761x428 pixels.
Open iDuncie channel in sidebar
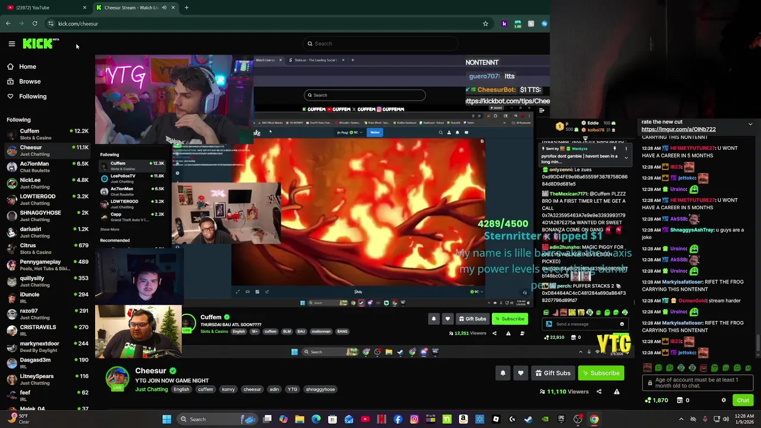click(48, 298)
